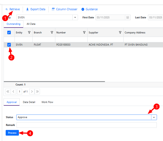Go to the next page

(32, 91)
